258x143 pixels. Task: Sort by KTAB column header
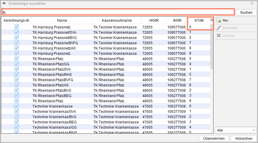(199, 21)
